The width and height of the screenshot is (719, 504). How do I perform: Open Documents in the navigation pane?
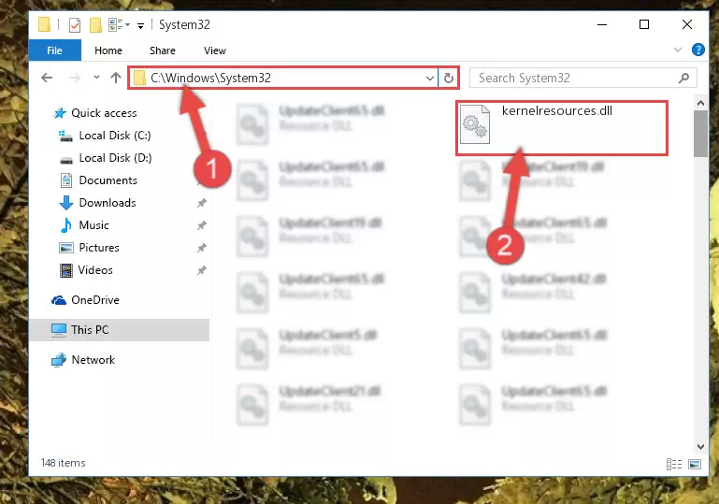[x=108, y=180]
